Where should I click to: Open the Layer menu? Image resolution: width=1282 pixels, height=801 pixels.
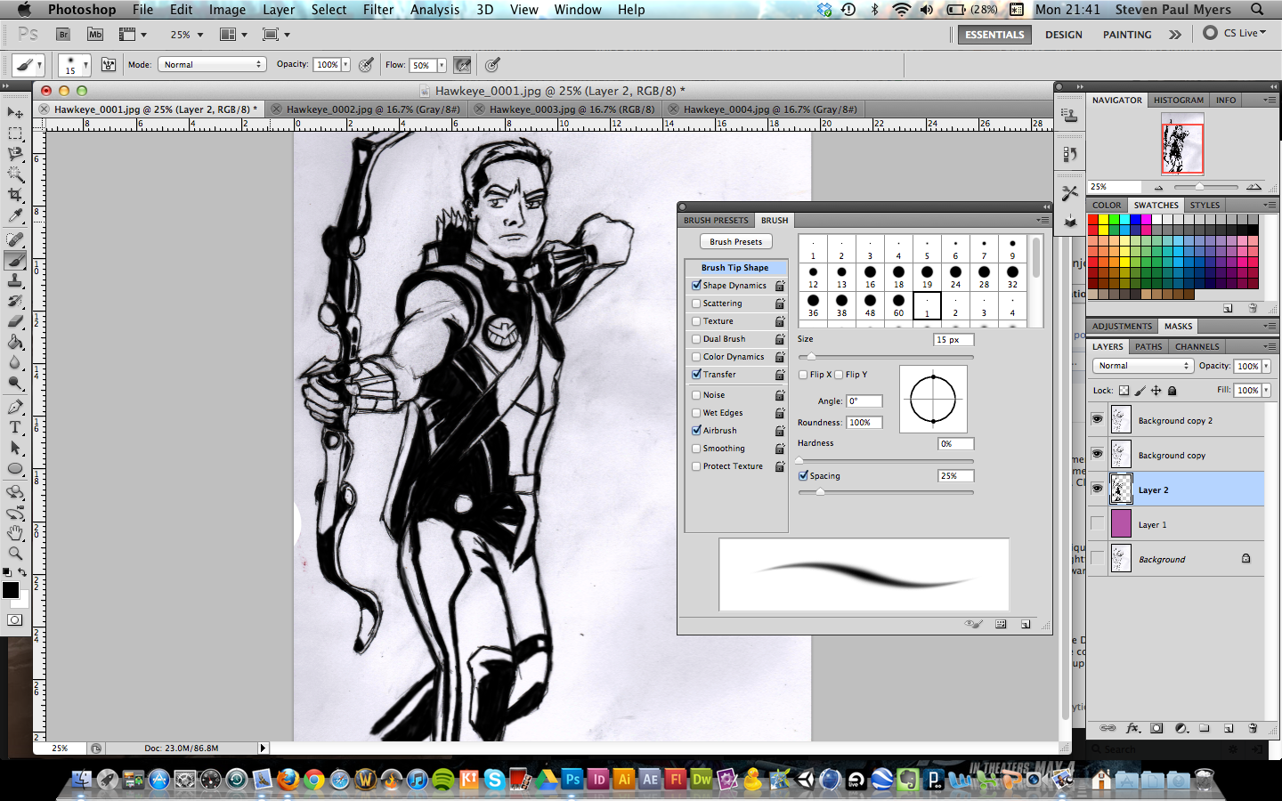pos(279,10)
